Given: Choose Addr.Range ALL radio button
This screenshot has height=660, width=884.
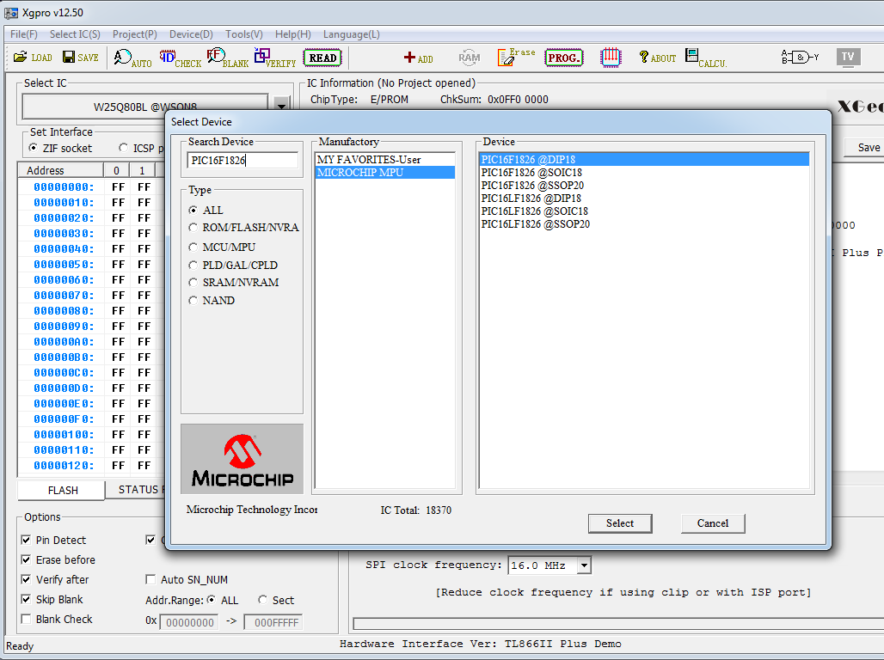Looking at the screenshot, I should click(x=212, y=600).
